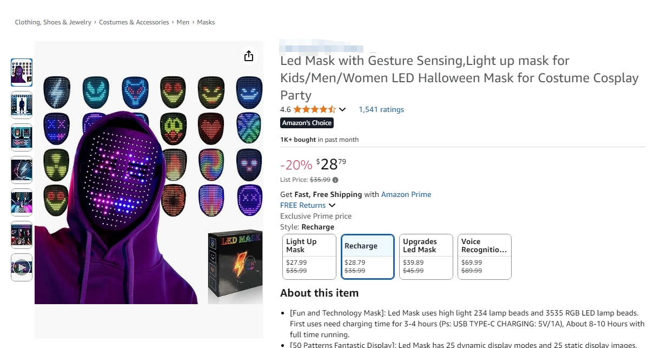The height and width of the screenshot is (348, 669).
Task: Click the Amazon Prime link
Action: click(x=406, y=194)
